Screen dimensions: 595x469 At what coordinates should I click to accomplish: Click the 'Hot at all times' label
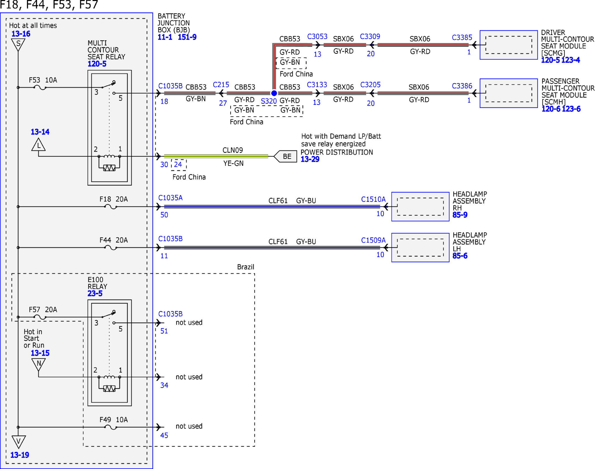(33, 25)
